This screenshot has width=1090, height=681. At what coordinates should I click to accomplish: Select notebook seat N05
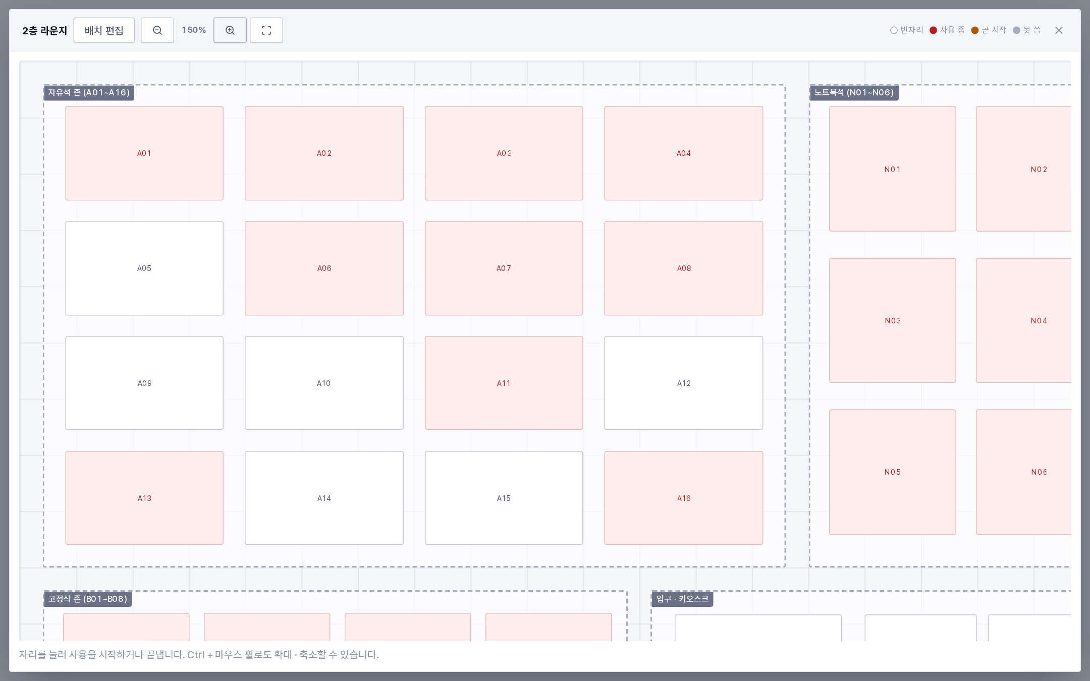click(893, 472)
